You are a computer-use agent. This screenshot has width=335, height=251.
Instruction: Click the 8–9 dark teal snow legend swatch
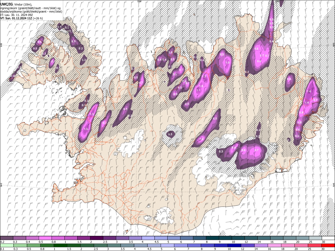pyautogui.click(x=212, y=238)
